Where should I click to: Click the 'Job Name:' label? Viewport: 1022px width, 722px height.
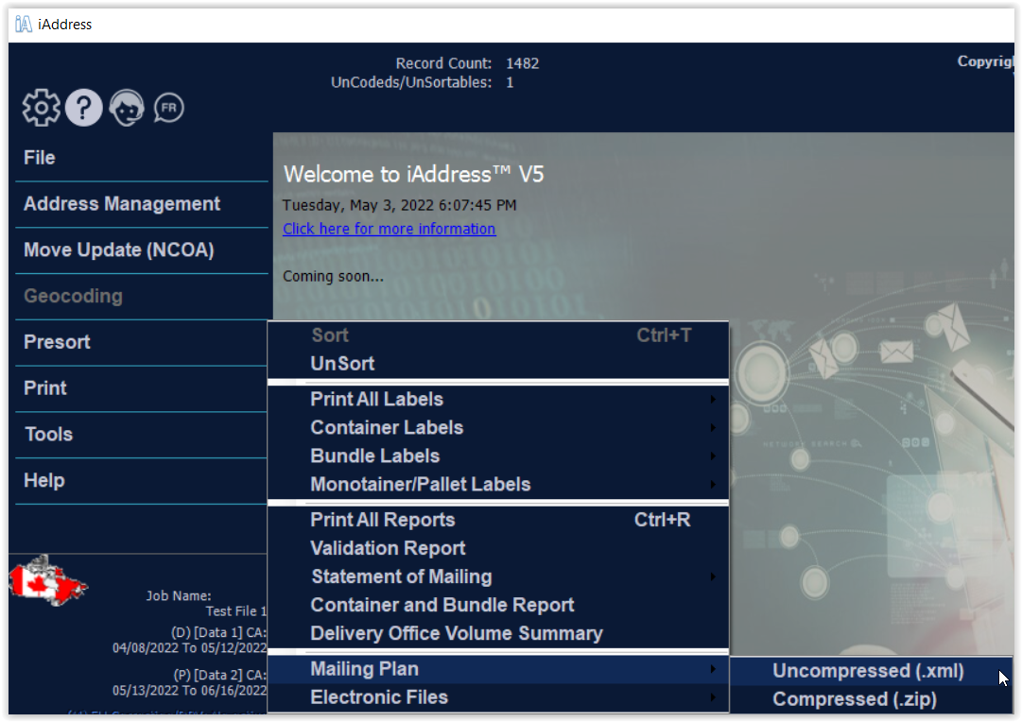(179, 595)
